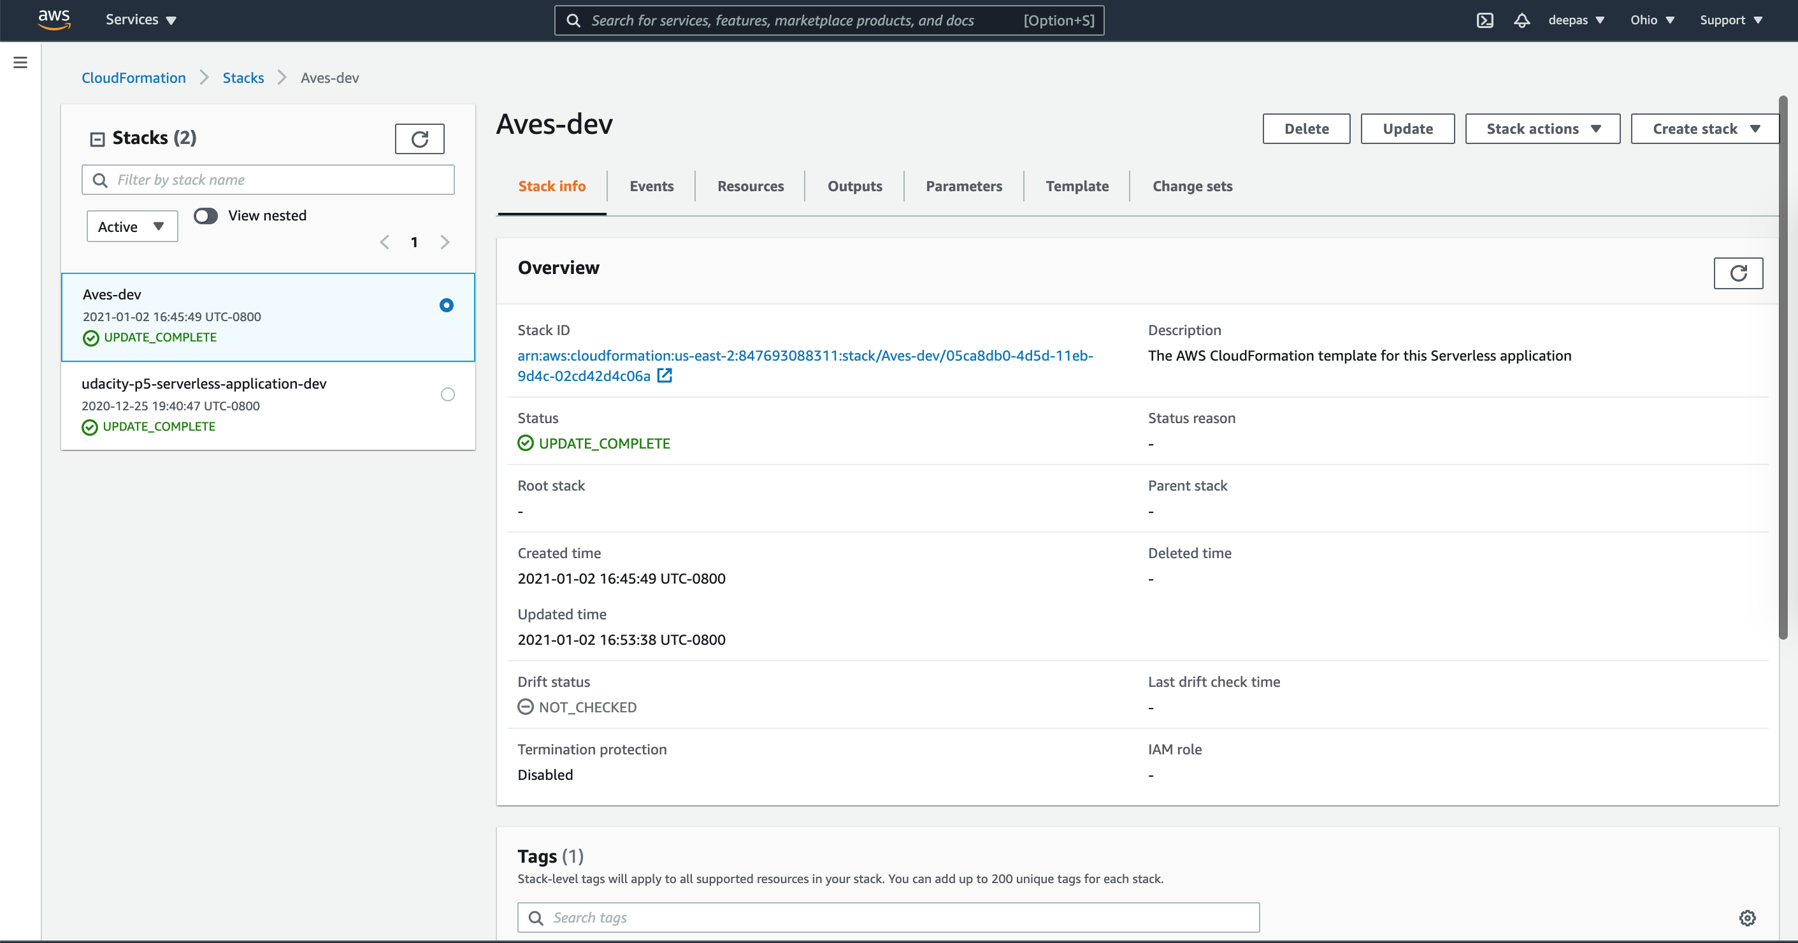Screen dimensions: 1798x943
Task: Switch to the Resources tab
Action: [x=751, y=185]
